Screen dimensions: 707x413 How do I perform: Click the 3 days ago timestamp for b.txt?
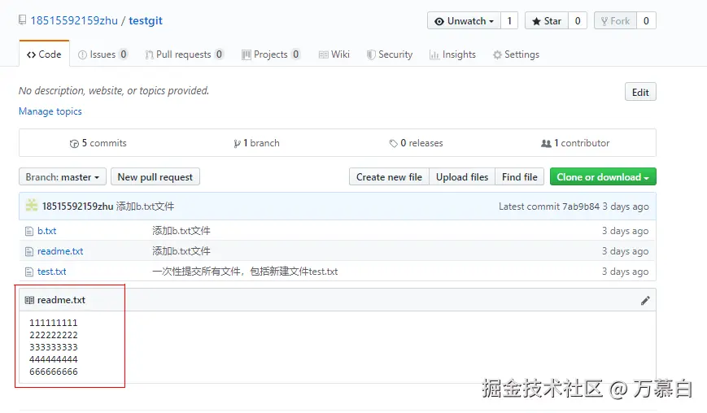626,231
